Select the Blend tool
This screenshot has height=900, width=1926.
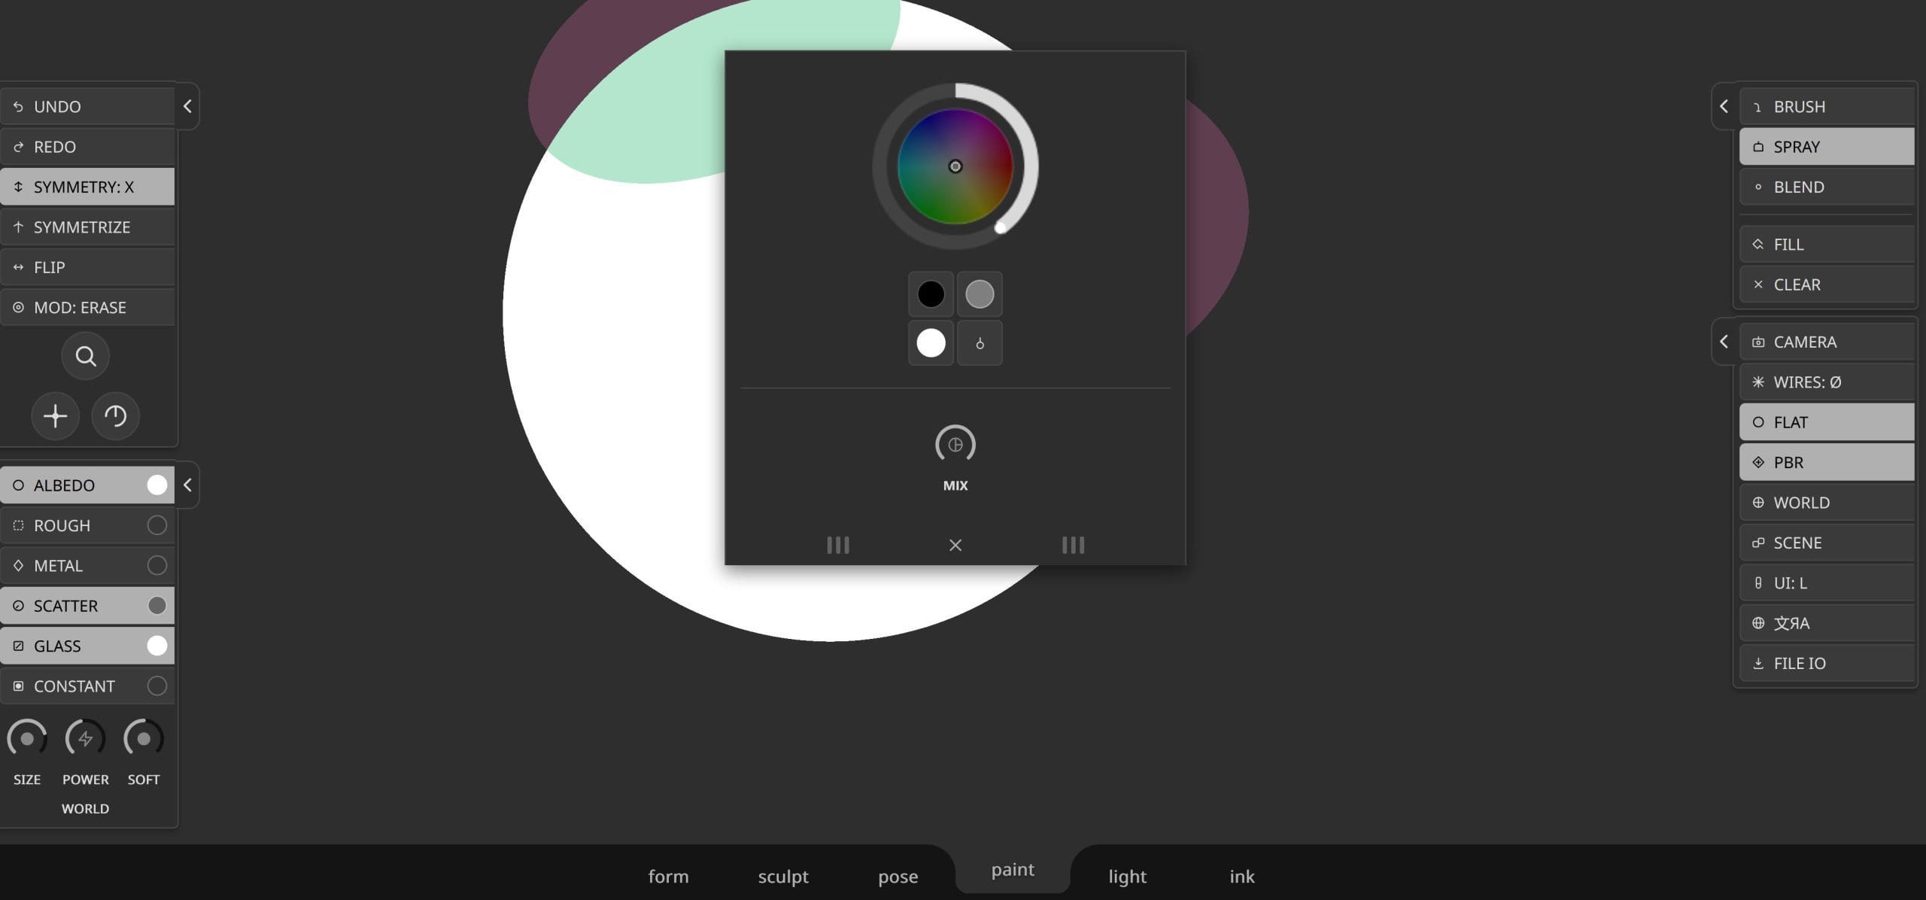tap(1827, 187)
